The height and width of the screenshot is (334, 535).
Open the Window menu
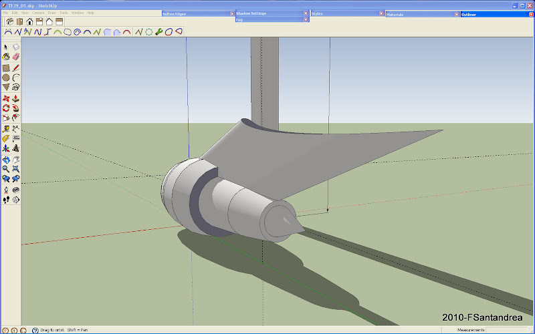pos(78,13)
